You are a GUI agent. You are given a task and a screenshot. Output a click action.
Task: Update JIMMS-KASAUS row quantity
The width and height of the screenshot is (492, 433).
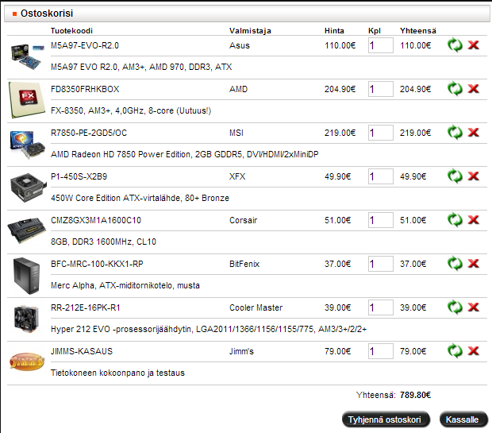pos(455,351)
